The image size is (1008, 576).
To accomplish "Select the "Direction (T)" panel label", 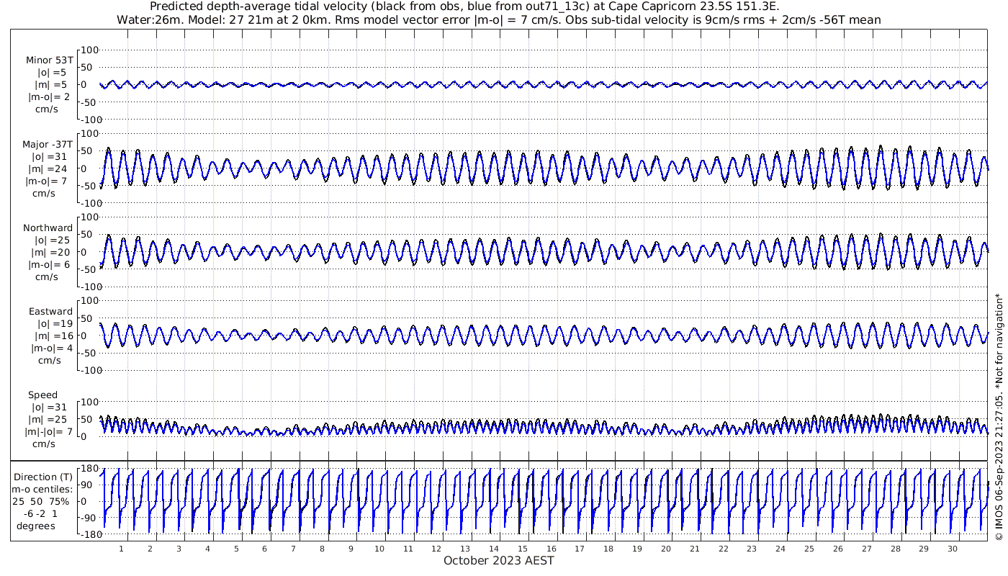I will click(x=43, y=477).
